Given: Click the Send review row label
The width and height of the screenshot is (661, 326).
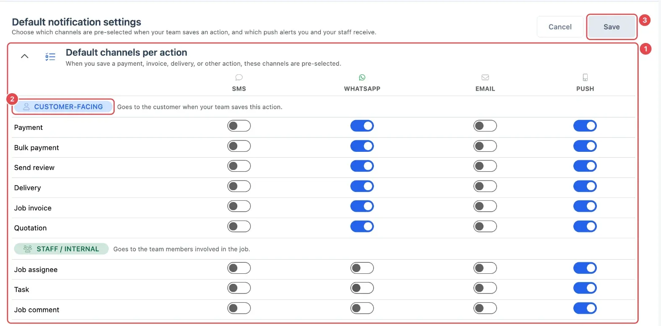Looking at the screenshot, I should tap(34, 167).
